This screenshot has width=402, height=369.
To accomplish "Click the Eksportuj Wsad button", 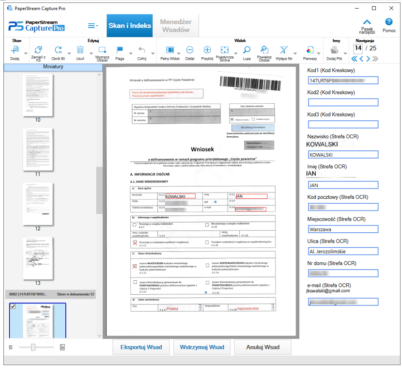I will coord(141,347).
